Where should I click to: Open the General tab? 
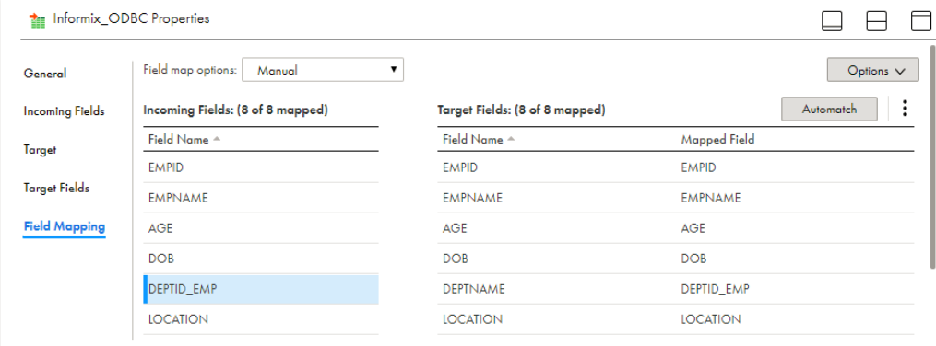tap(45, 74)
